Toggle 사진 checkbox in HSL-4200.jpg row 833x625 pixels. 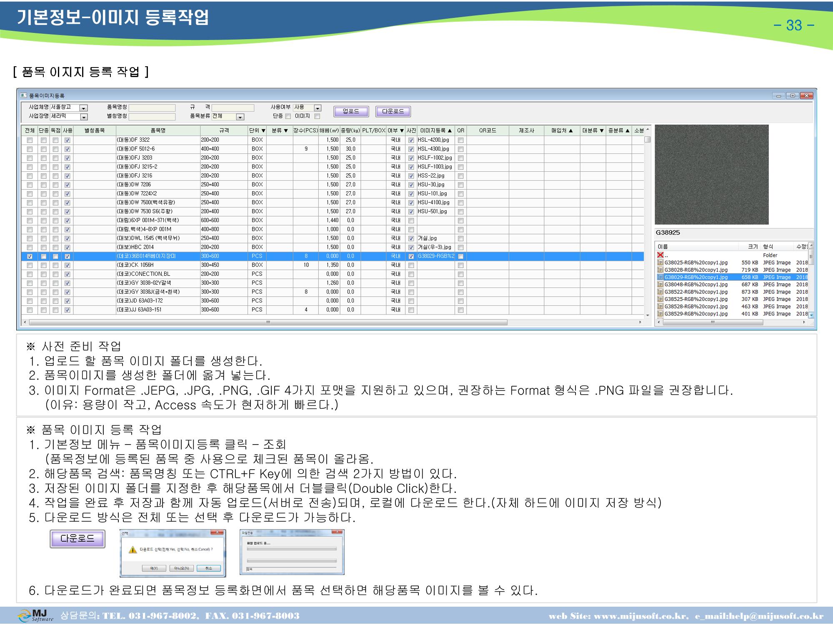[411, 140]
